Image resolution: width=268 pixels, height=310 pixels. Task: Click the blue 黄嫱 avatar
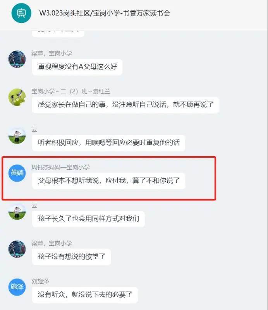(17, 173)
